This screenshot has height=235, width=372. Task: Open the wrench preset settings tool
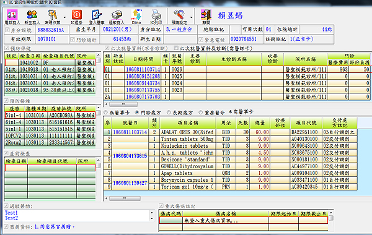click(x=179, y=15)
